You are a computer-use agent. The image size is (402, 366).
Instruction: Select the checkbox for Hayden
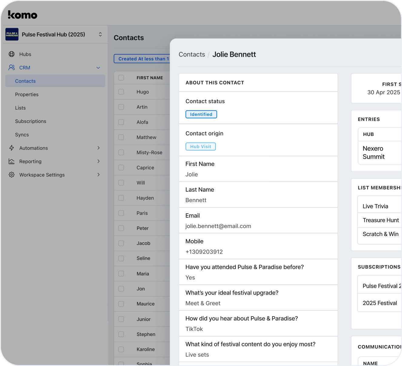(121, 198)
